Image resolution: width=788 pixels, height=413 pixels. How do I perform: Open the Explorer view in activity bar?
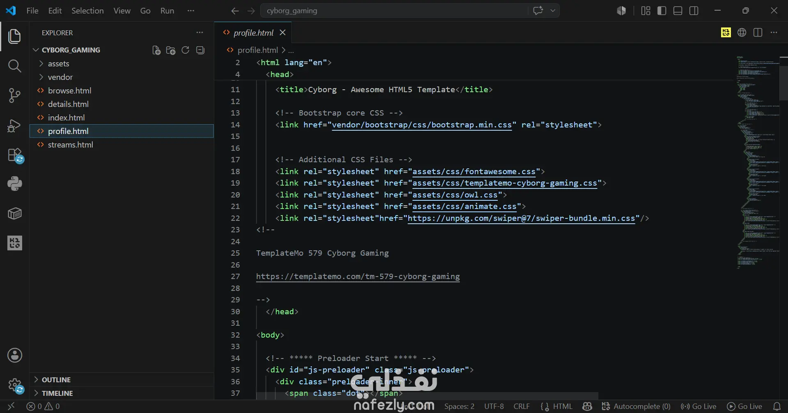point(14,36)
